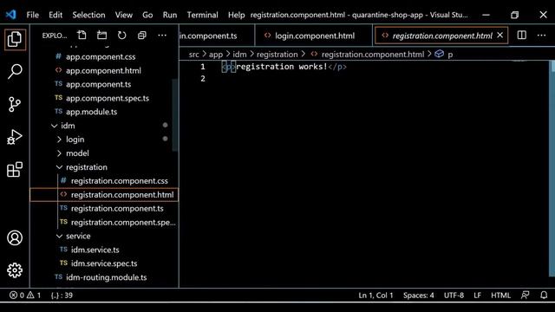
Task: Open the Edit menu
Action: click(55, 15)
